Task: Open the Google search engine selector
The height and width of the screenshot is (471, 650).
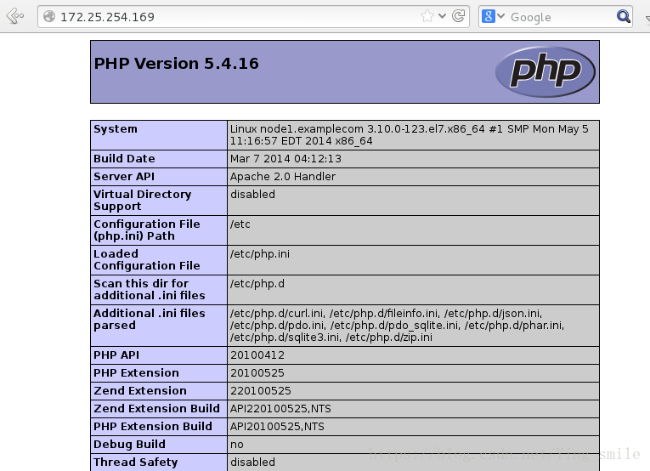Action: [493, 17]
